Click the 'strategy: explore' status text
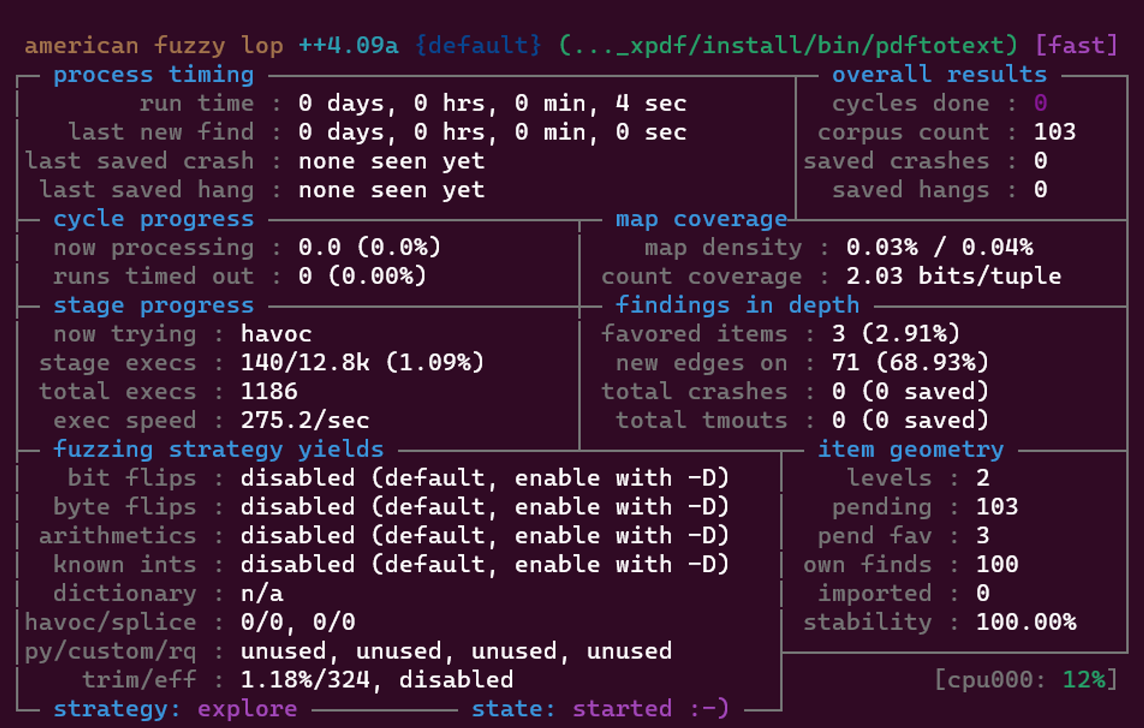Image resolution: width=1144 pixels, height=728 pixels. [176, 709]
